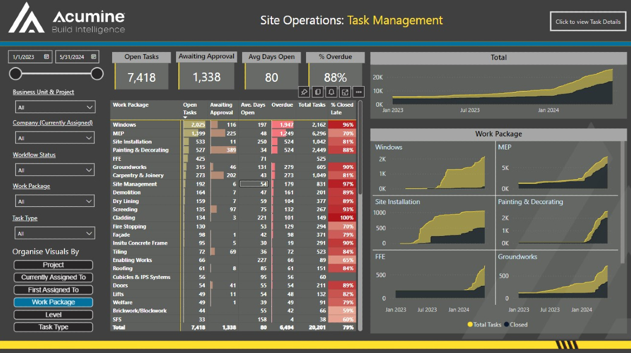
Task: Set an alert on the % Overdue card
Action: point(331,91)
